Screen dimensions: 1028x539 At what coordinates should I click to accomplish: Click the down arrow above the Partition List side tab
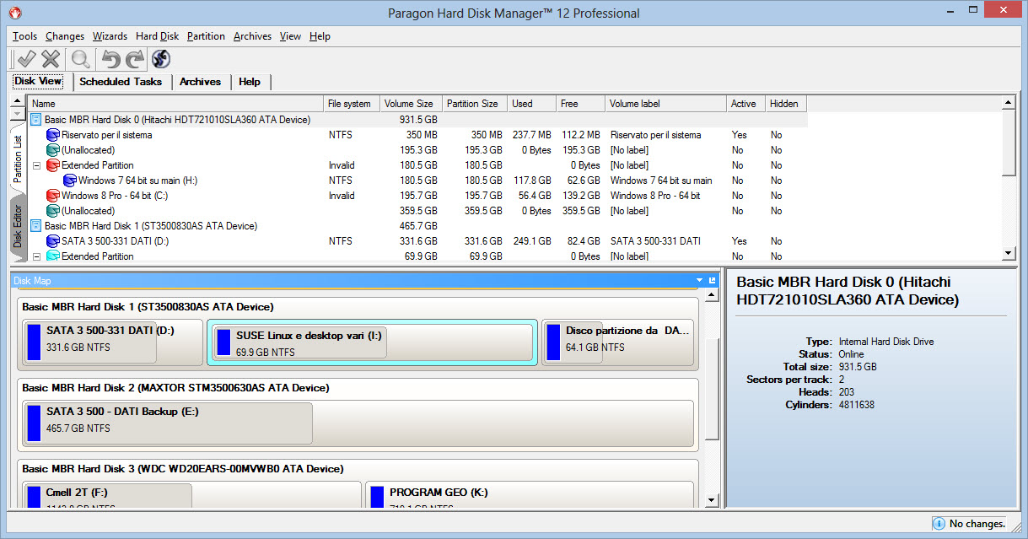click(17, 112)
